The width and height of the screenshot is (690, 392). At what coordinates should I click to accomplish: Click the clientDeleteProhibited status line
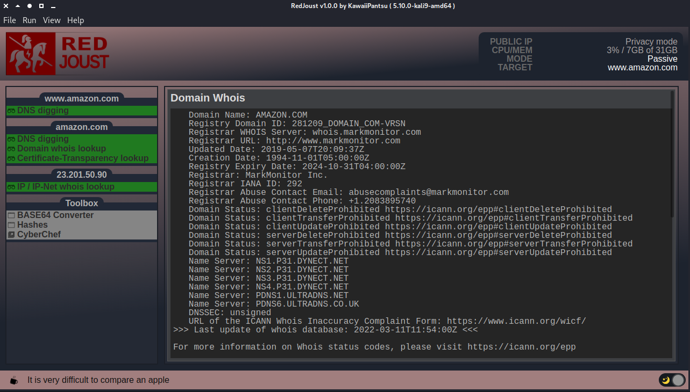pyautogui.click(x=400, y=209)
